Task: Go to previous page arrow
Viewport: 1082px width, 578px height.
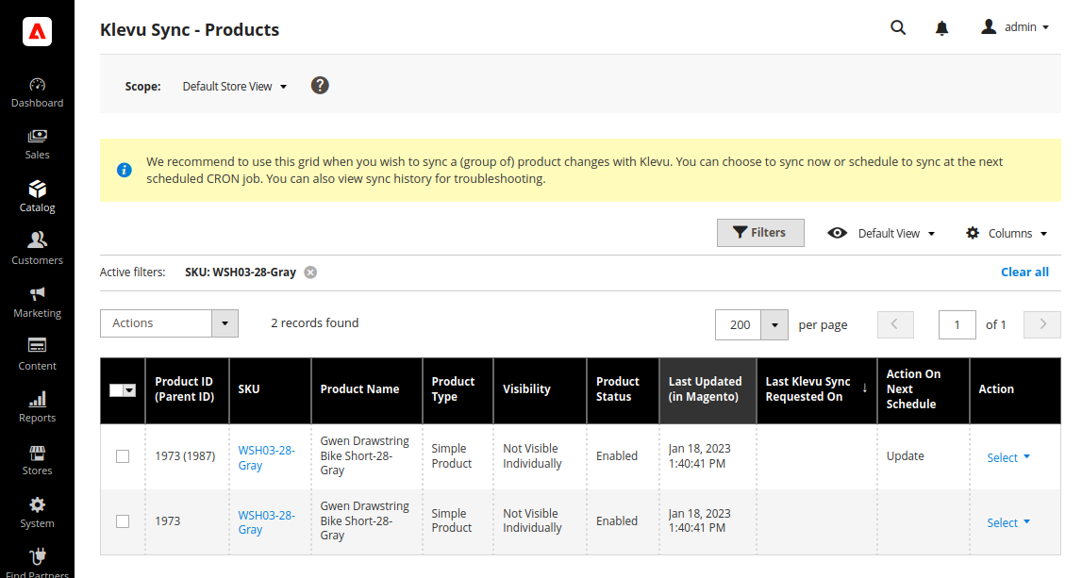Action: [895, 324]
